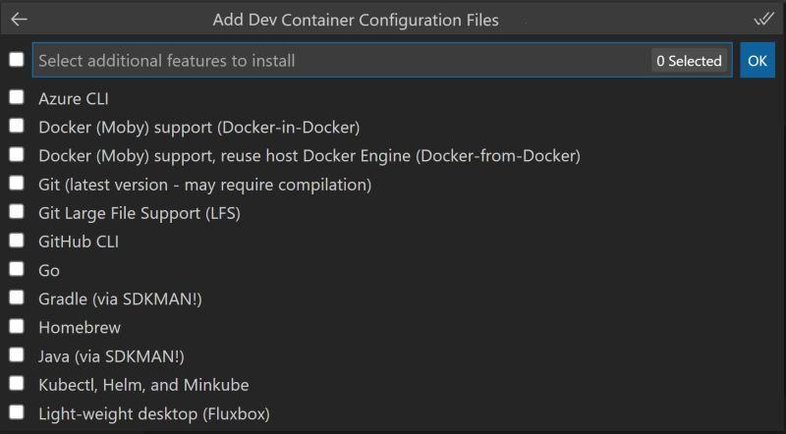Screen dimensions: 786x434
Task: Click 'Docker (Moby) support (Docker-in-Docker)' text
Action: (x=199, y=128)
